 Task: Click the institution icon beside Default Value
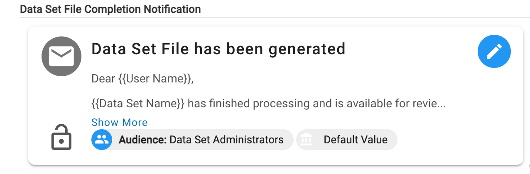point(307,140)
